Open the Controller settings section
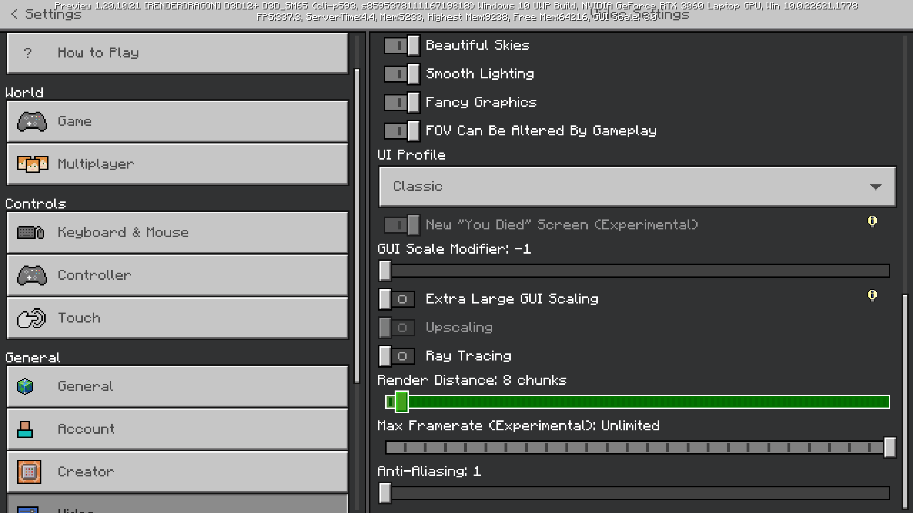 click(x=177, y=275)
